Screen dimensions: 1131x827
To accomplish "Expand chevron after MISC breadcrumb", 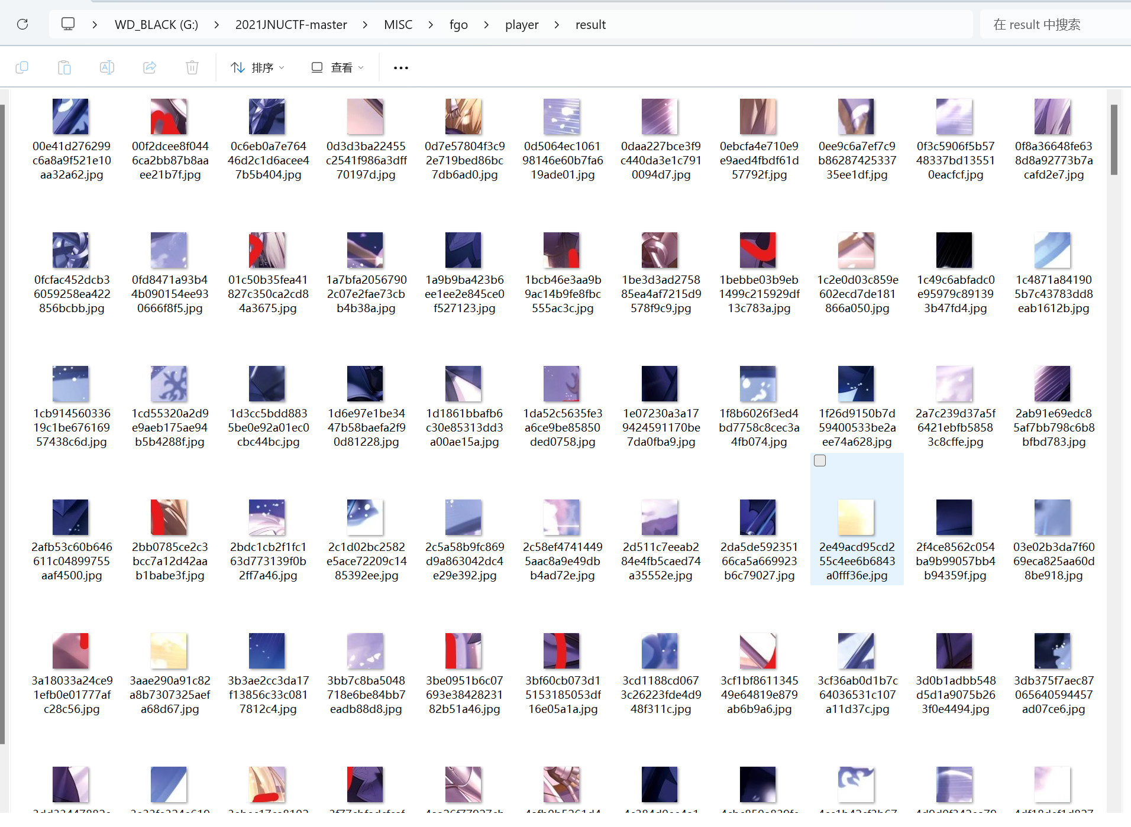I will tap(431, 24).
